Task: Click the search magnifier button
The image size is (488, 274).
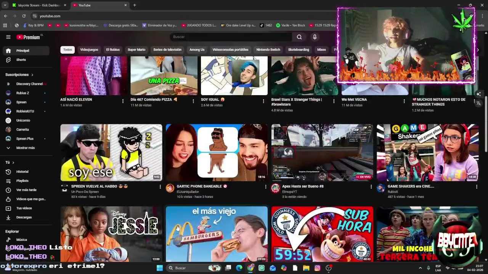Action: pyautogui.click(x=299, y=37)
